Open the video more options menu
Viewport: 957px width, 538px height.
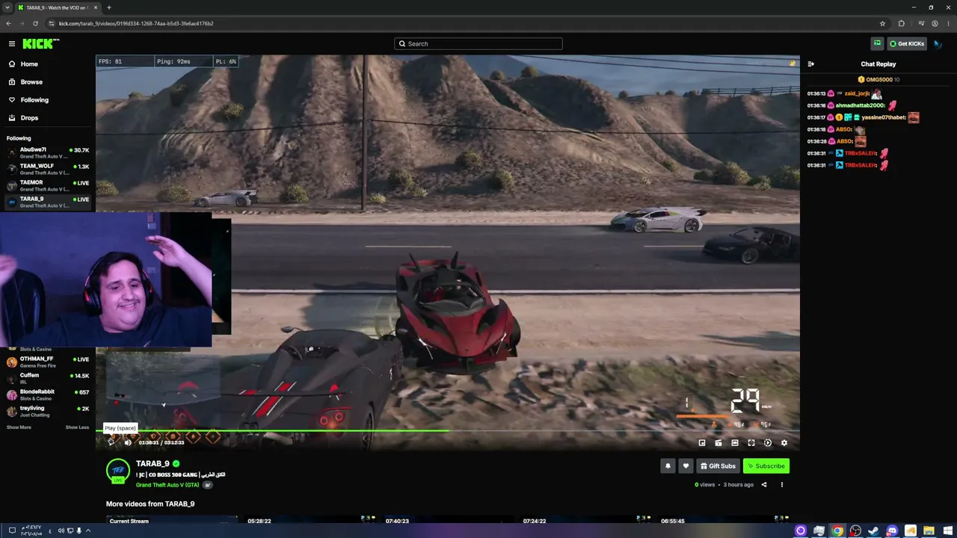782,485
